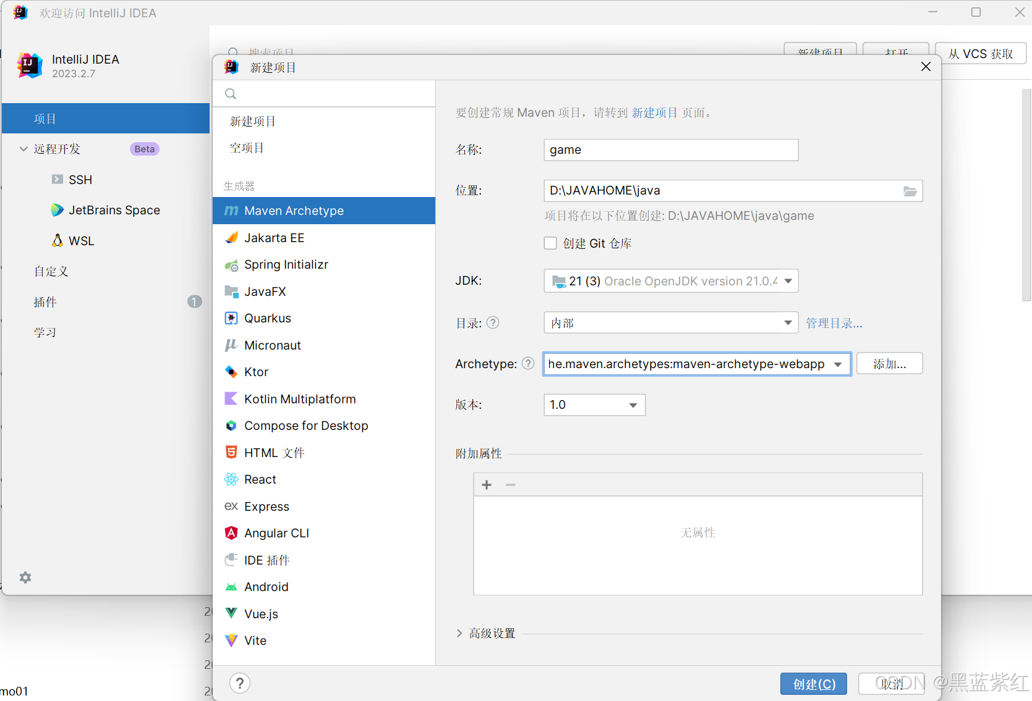Follow the 新建项目 link in the hint text
Image resolution: width=1032 pixels, height=701 pixels.
(x=655, y=112)
